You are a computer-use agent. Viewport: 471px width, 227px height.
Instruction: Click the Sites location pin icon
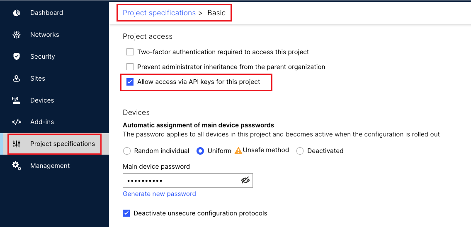click(17, 79)
